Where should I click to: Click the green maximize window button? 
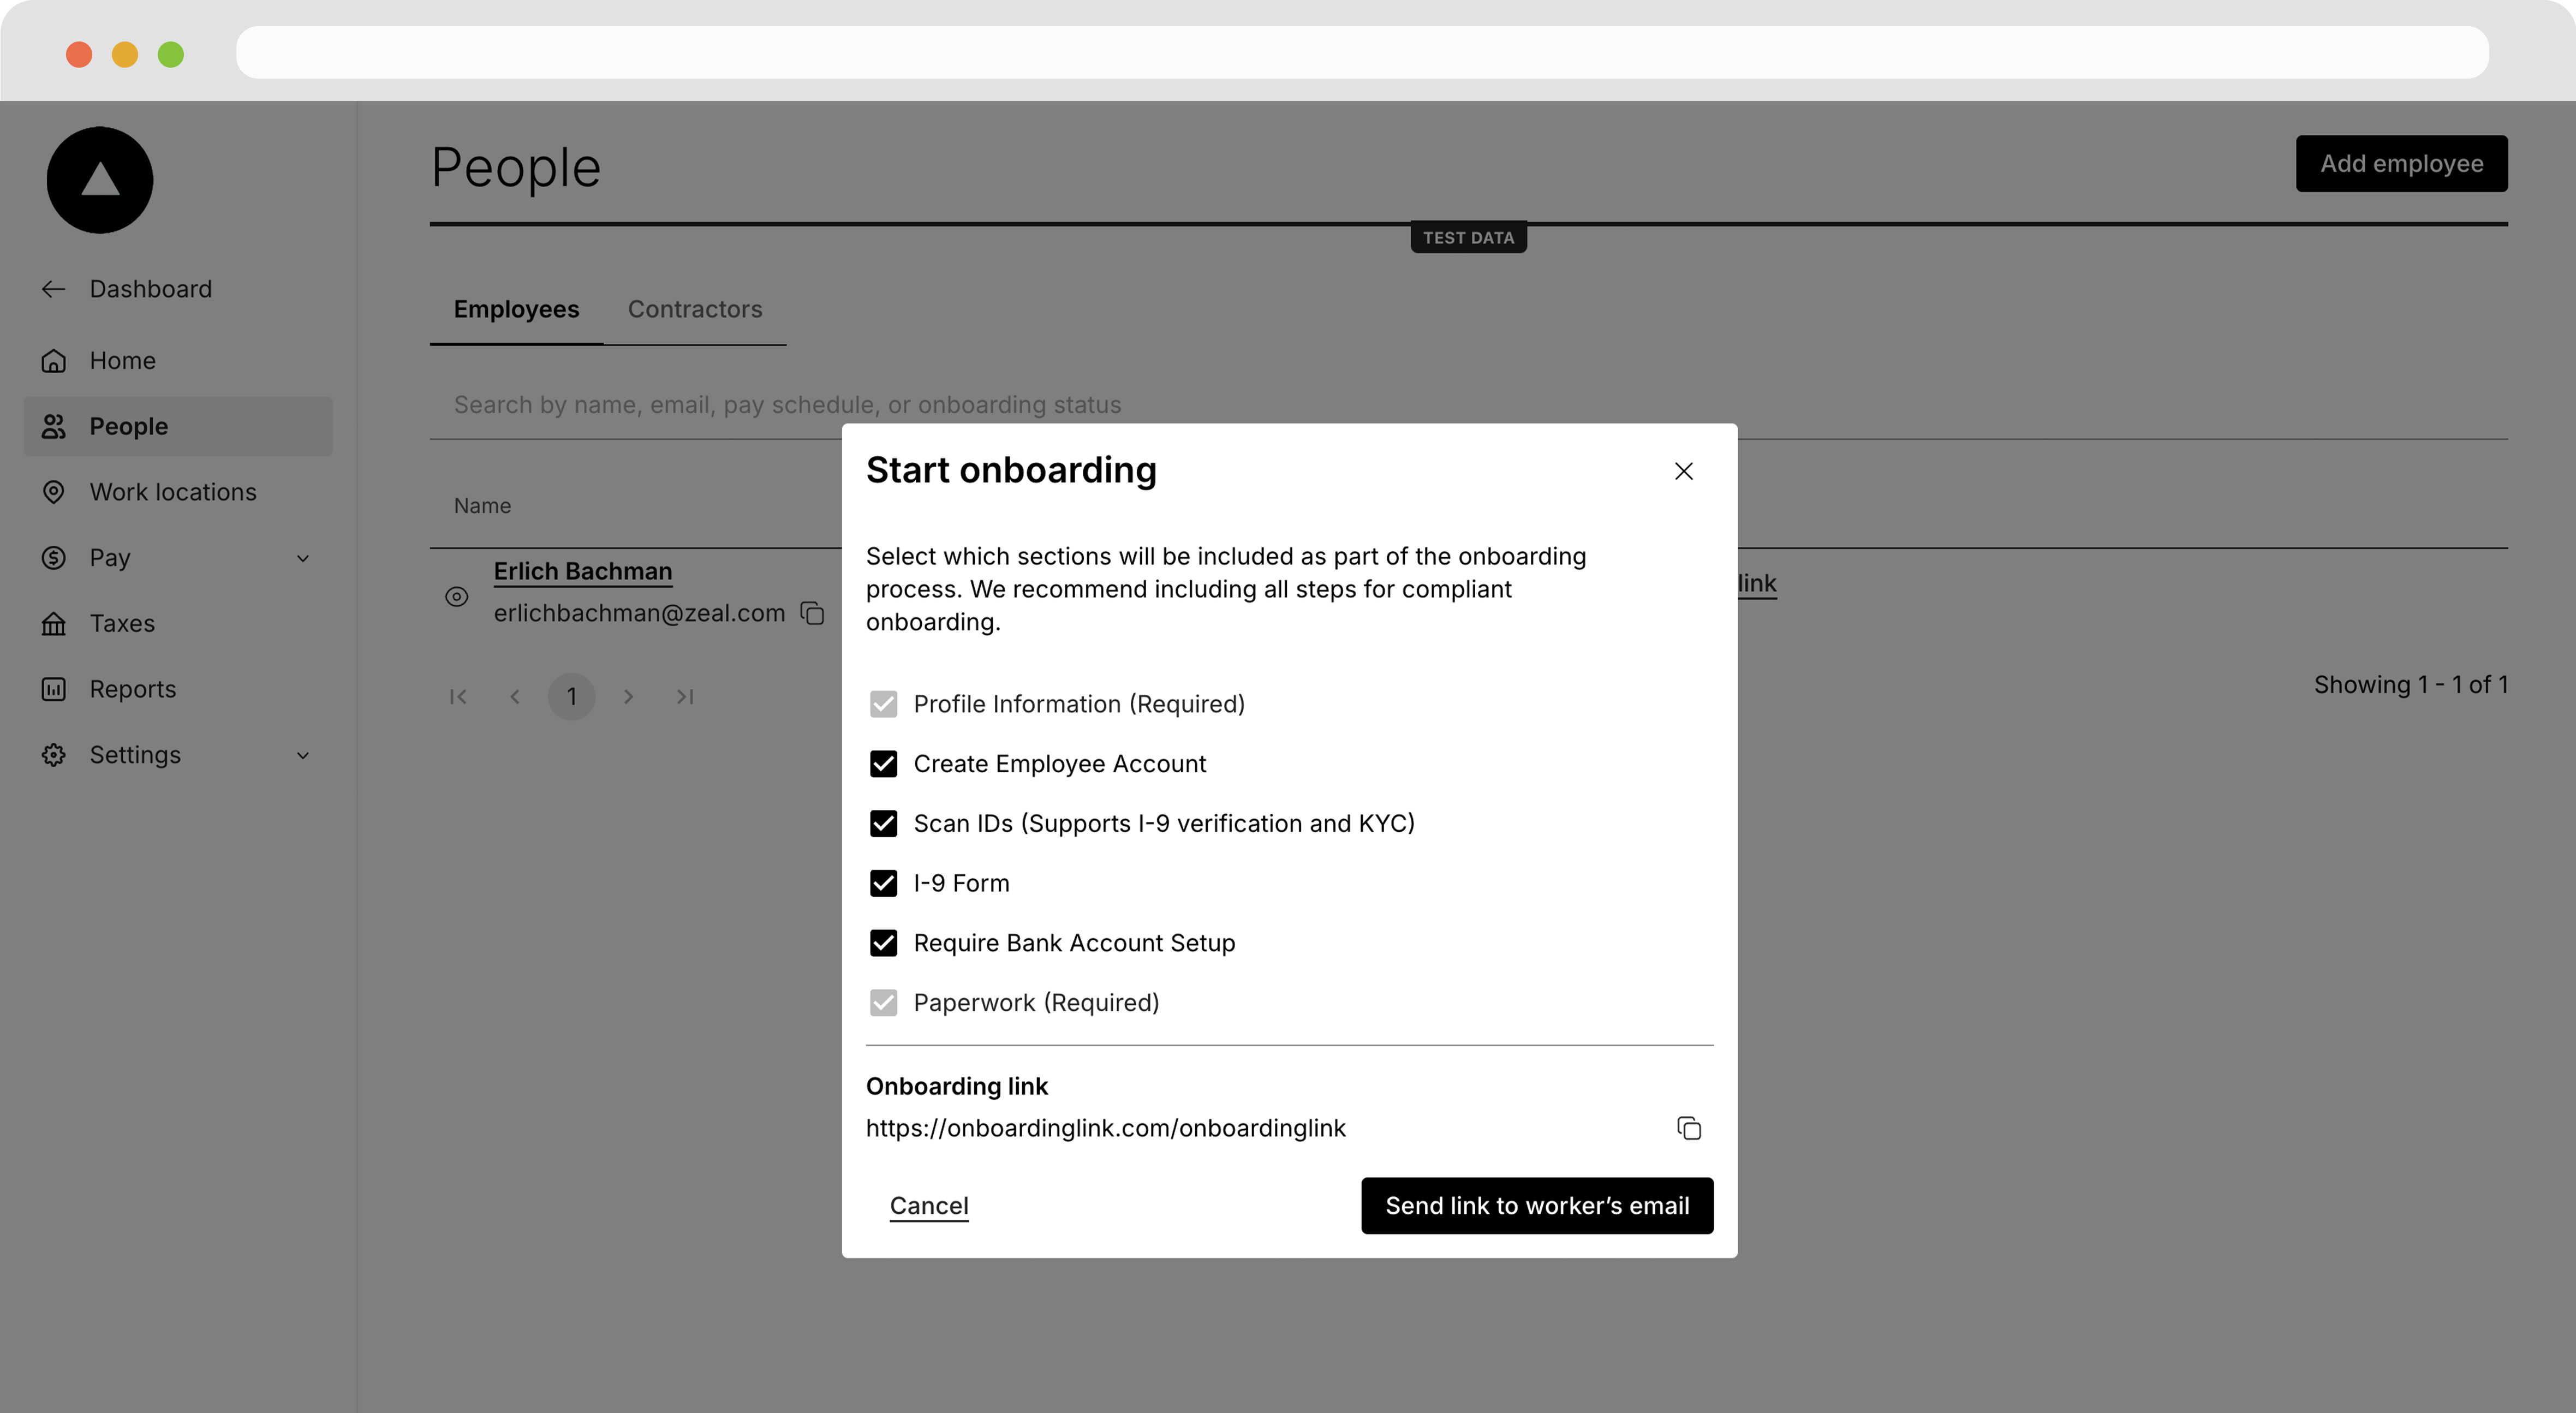point(171,54)
